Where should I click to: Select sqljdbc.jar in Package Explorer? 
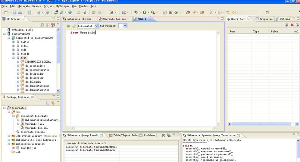click(28, 148)
